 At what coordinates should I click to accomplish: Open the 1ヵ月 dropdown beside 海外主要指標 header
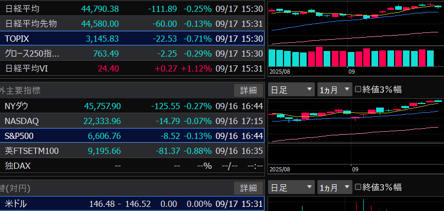[334, 90]
